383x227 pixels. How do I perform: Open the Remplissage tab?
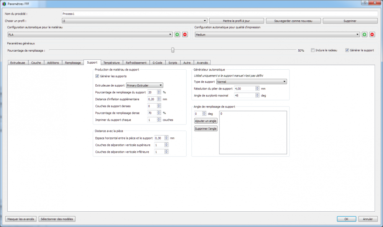pyautogui.click(x=73, y=63)
